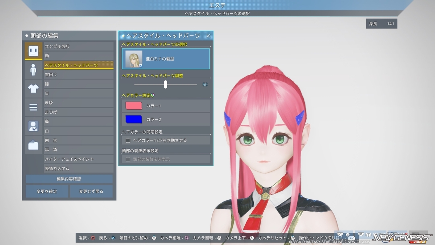
Task: Open まゆ editing option
Action: [79, 103]
